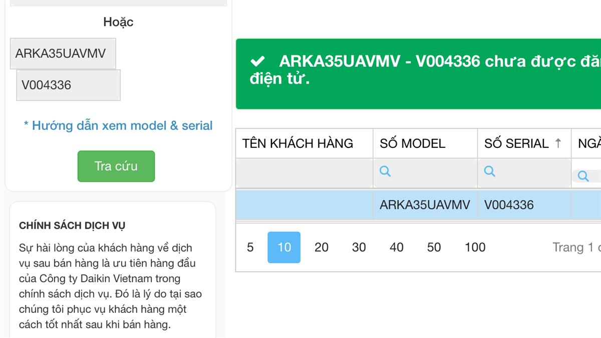Select the ARKA35UAVMV result row
This screenshot has width=601, height=338.
click(425, 205)
